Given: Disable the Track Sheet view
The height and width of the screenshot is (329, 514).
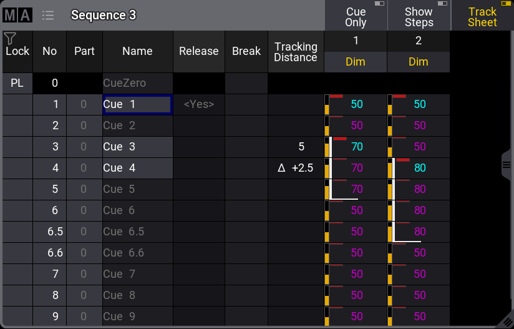Looking at the screenshot, I should pyautogui.click(x=482, y=16).
